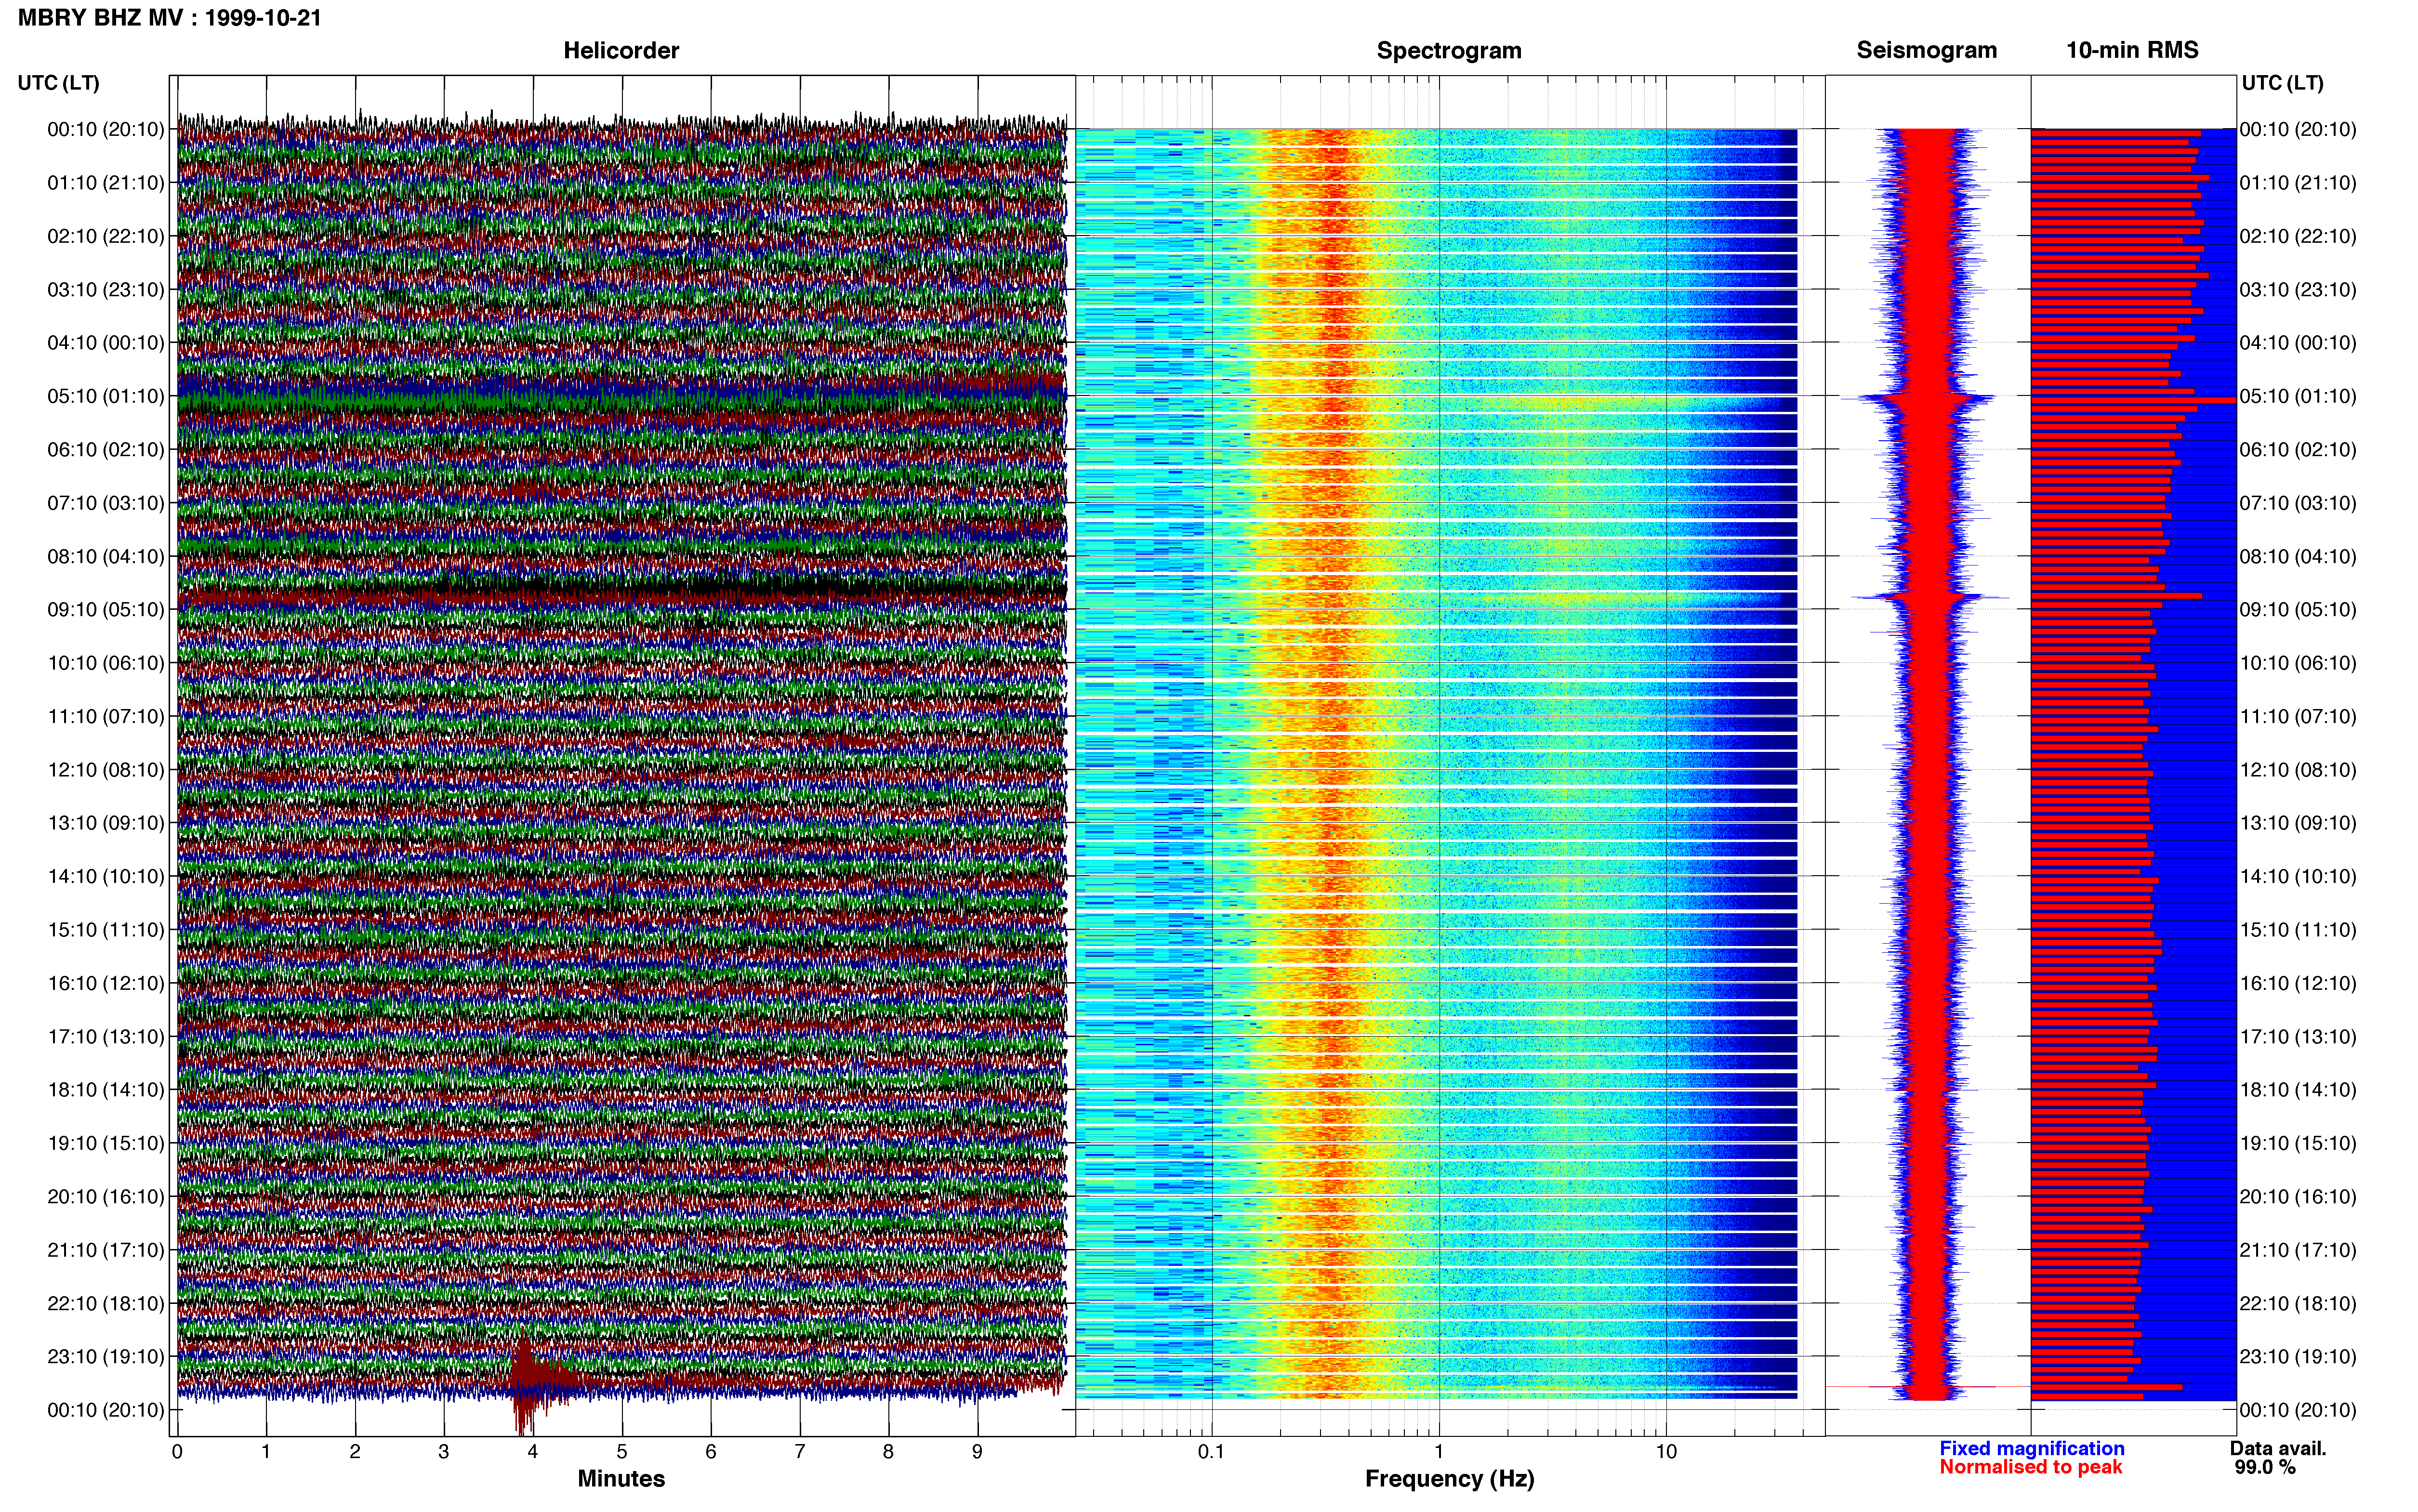Click the 'UTC (LT)' label right of RMS panel
2418x1512 pixels.
(x=2283, y=83)
